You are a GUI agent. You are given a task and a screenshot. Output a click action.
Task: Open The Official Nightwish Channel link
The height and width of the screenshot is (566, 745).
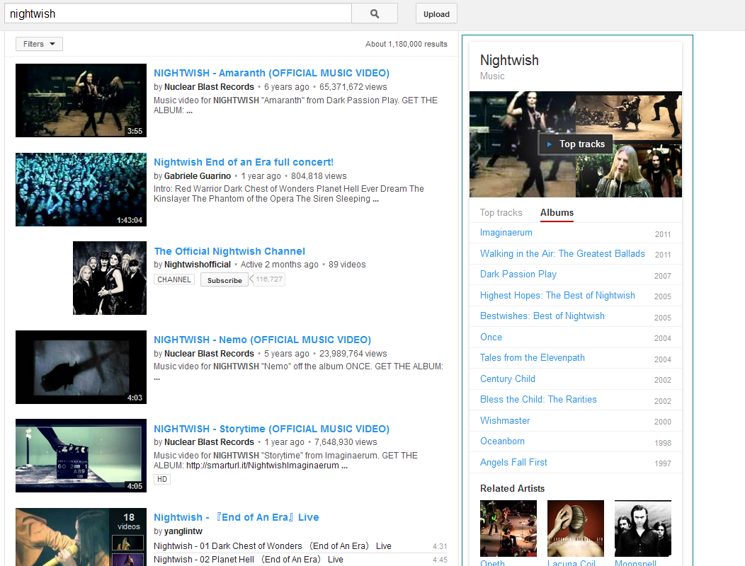pyautogui.click(x=229, y=251)
